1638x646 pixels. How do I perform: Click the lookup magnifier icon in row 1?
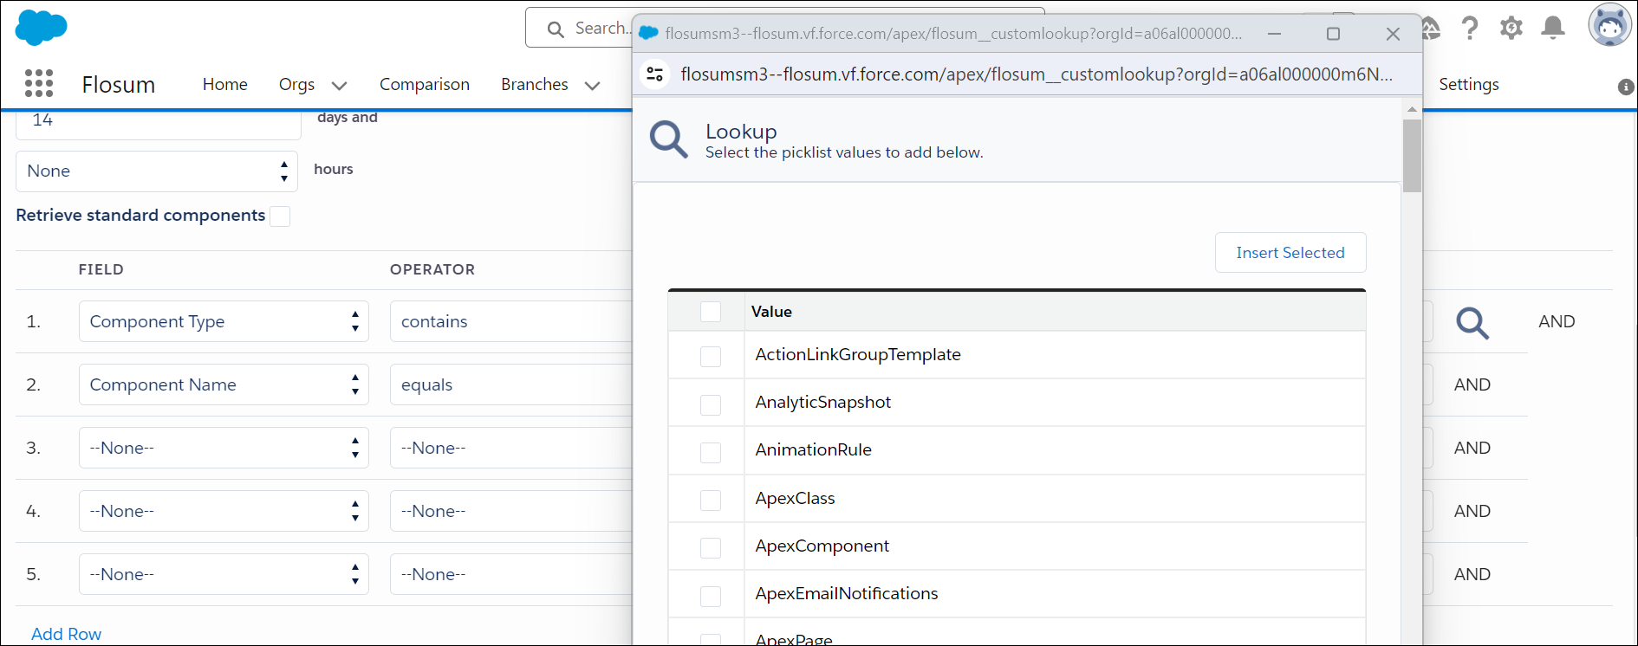[1472, 322]
